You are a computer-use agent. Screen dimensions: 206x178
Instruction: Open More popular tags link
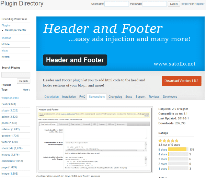(x=26, y=90)
